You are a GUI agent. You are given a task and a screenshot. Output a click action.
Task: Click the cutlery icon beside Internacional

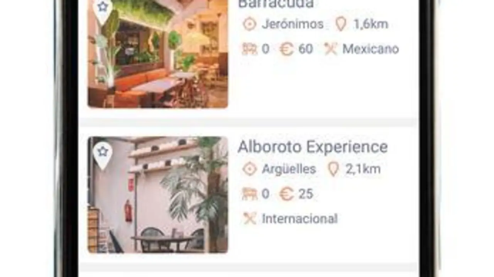[x=250, y=219]
